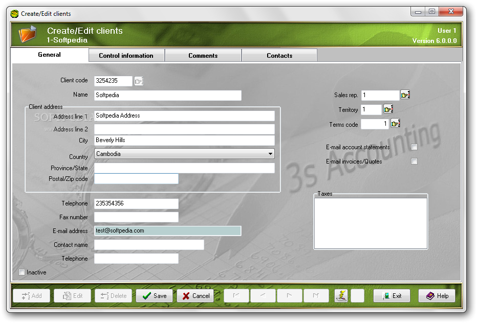
Task: Open Help
Action: point(437,295)
